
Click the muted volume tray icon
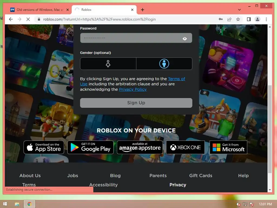pos(238,204)
